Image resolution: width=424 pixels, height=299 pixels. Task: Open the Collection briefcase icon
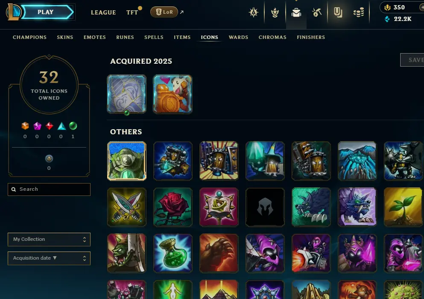coord(296,12)
